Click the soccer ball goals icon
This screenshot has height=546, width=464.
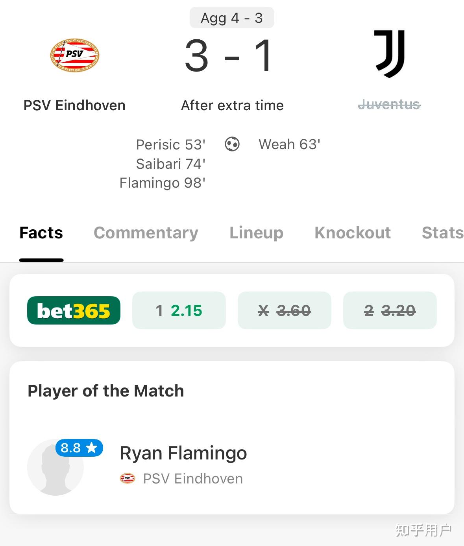pos(232,144)
